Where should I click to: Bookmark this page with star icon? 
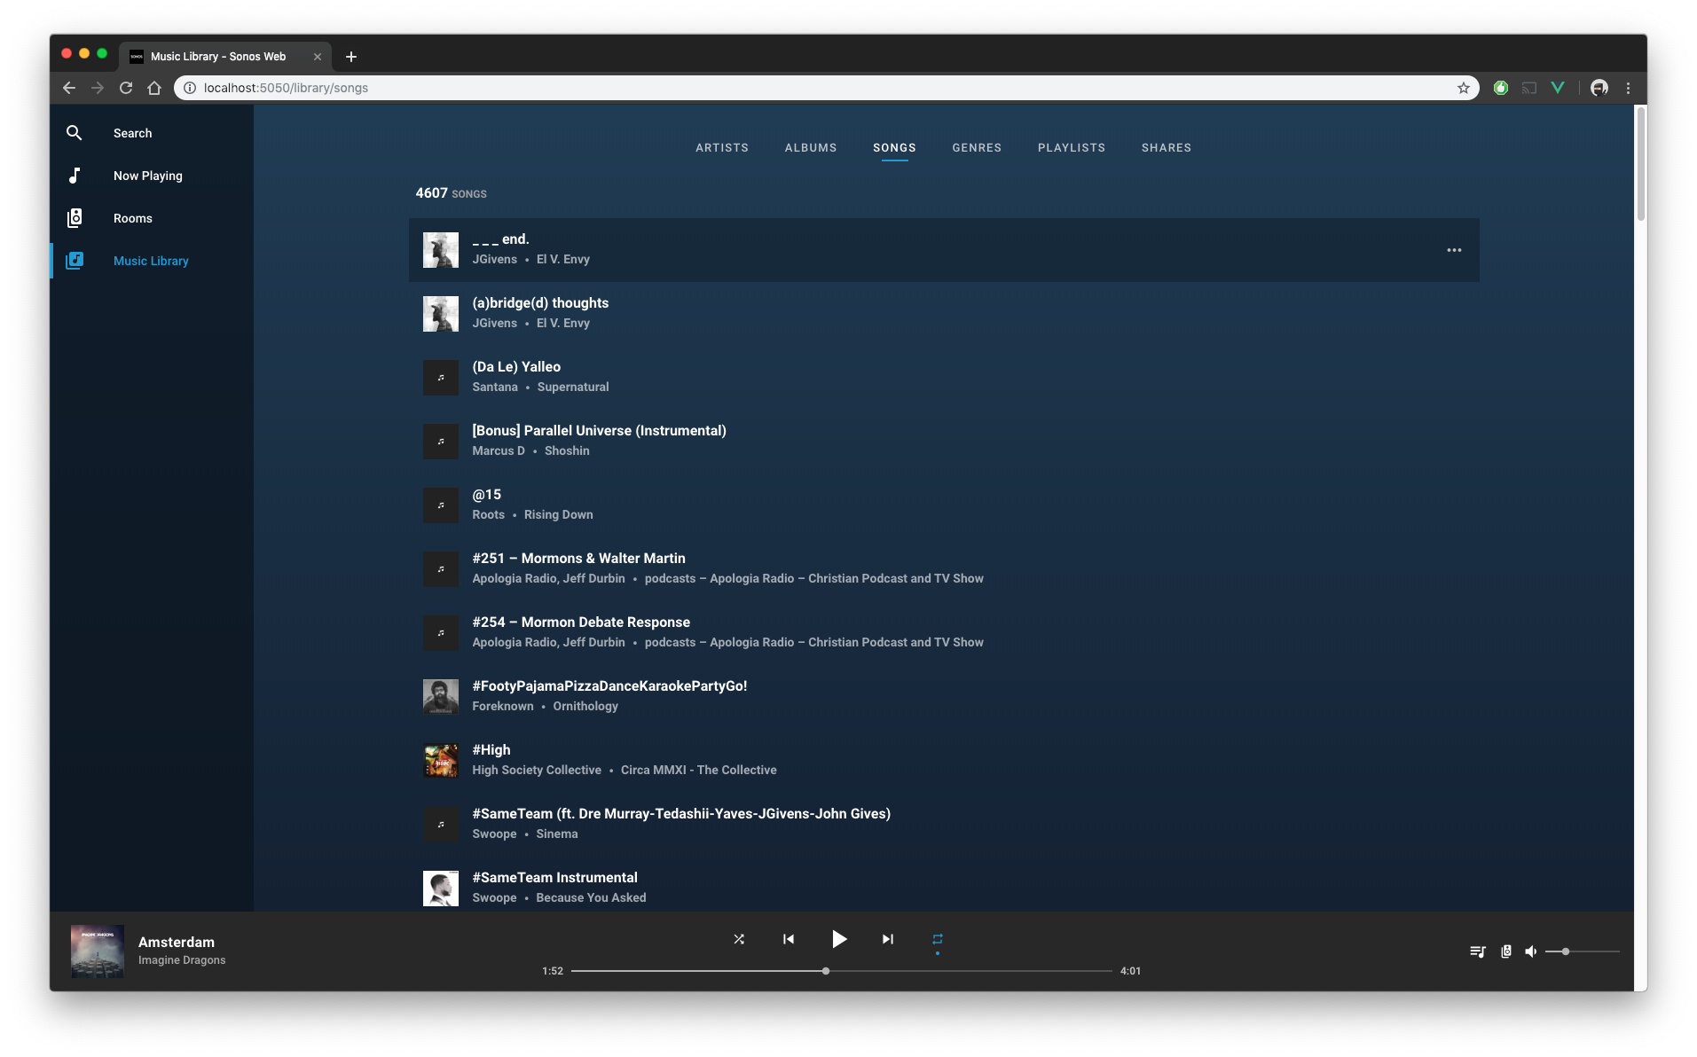[1464, 88]
